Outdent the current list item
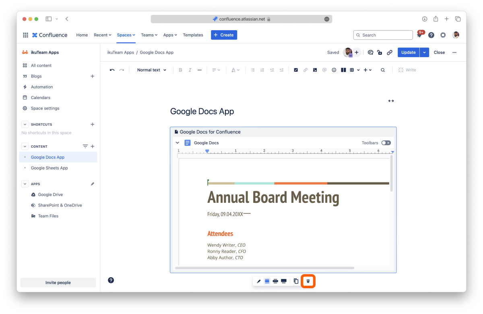The width and height of the screenshot is (483, 314). pyautogui.click(x=272, y=70)
